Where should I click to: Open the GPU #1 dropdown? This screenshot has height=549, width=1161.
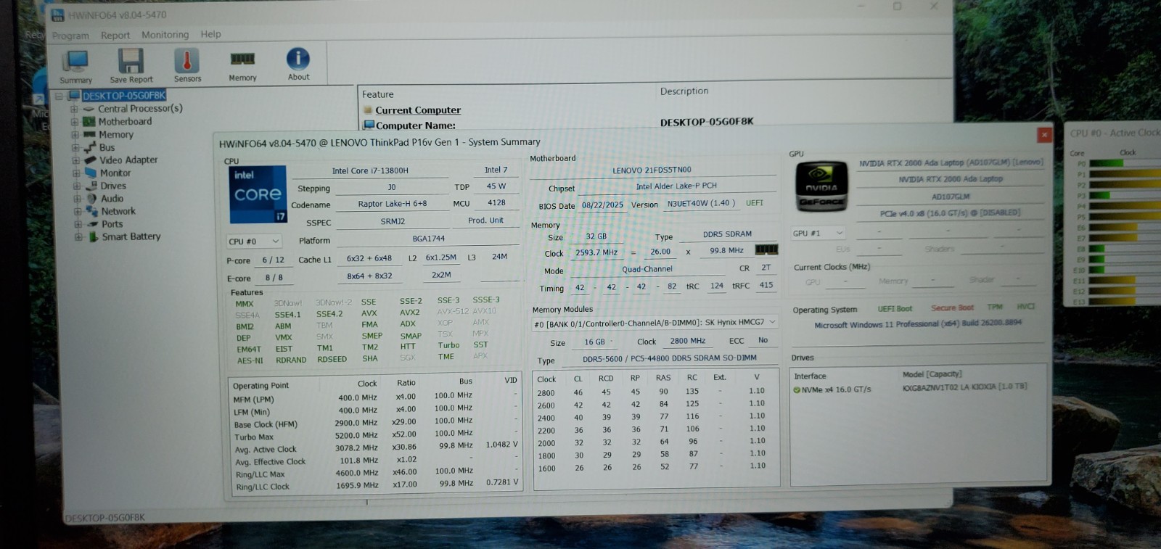point(819,234)
